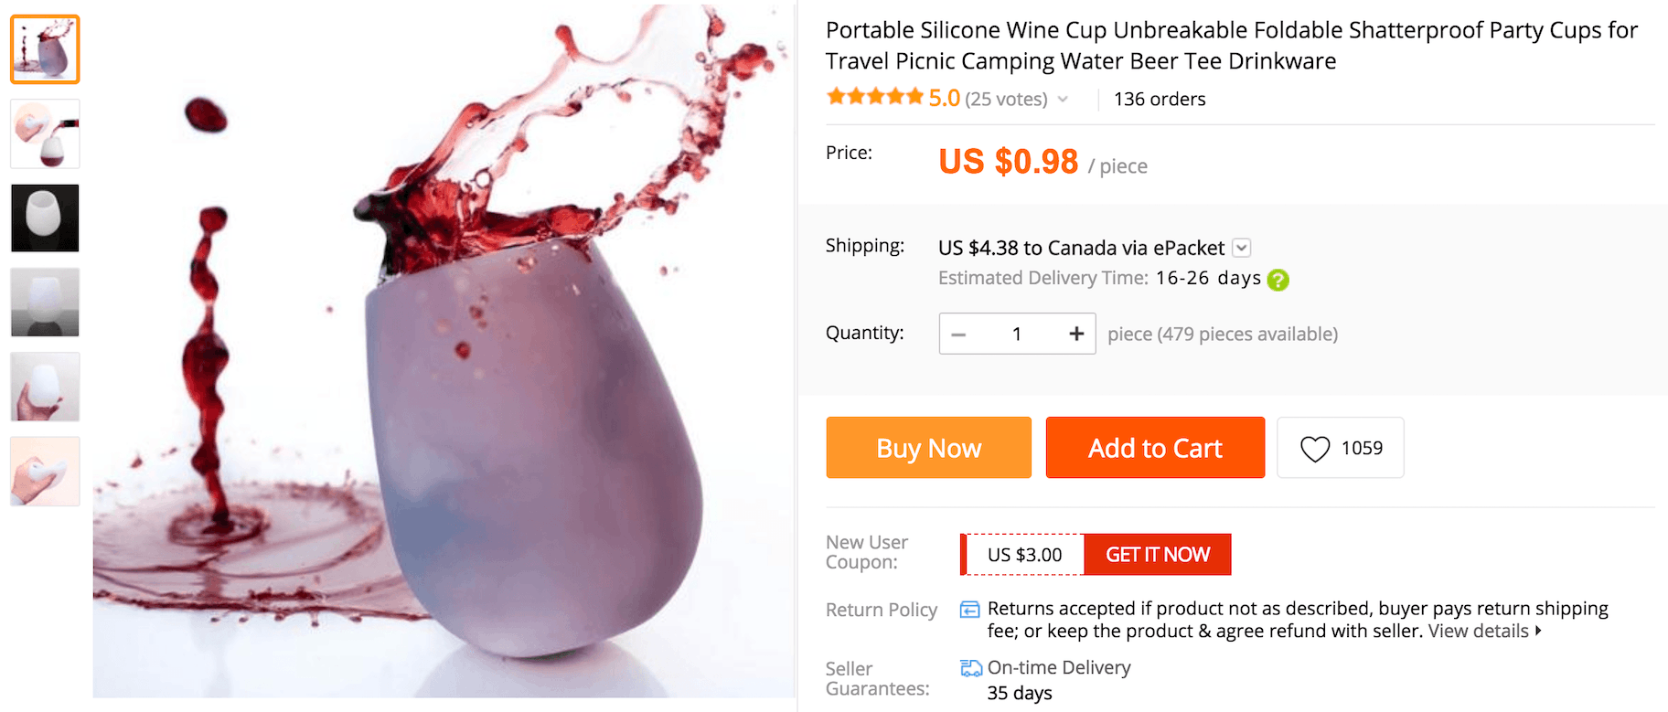Click the on-time delivery truck icon
Image resolution: width=1668 pixels, height=712 pixels.
[x=971, y=667]
